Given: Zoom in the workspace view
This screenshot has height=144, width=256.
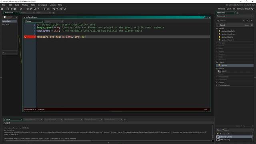Looking at the screenshot, I should (x=61, y=9).
